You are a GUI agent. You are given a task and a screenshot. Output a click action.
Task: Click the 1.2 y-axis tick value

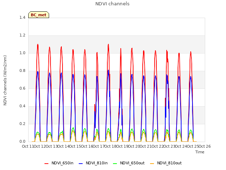click(22, 35)
